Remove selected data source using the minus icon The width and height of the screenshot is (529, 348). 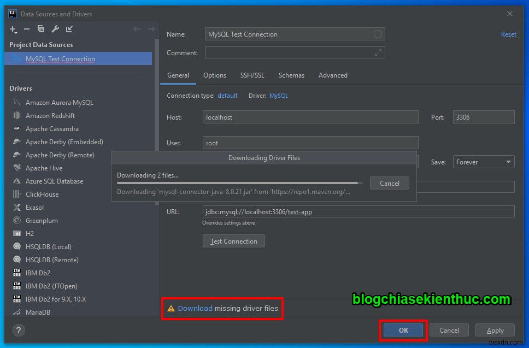coord(26,30)
